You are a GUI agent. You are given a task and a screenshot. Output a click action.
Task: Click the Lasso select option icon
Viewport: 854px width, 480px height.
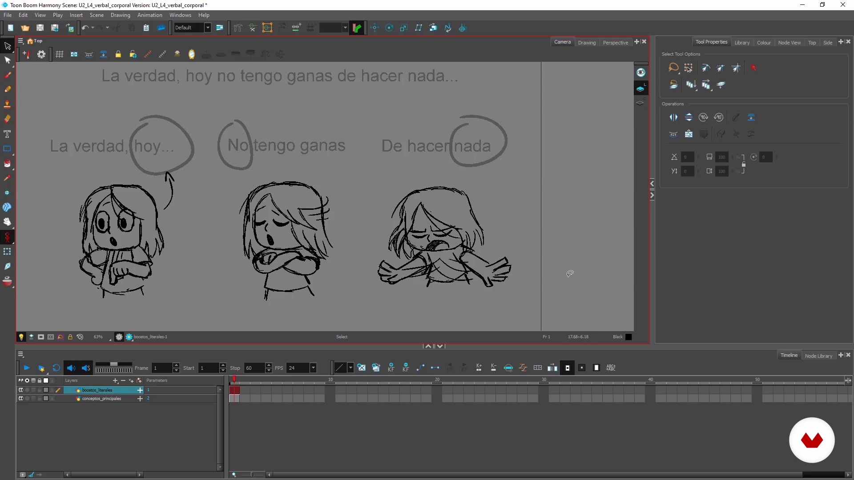[673, 68]
